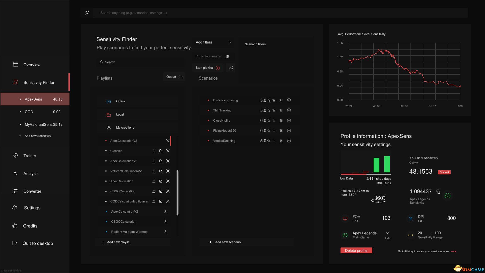The image size is (485, 273).
Task: Edit the sensitivity range minimum value 20
Action: 420,233
